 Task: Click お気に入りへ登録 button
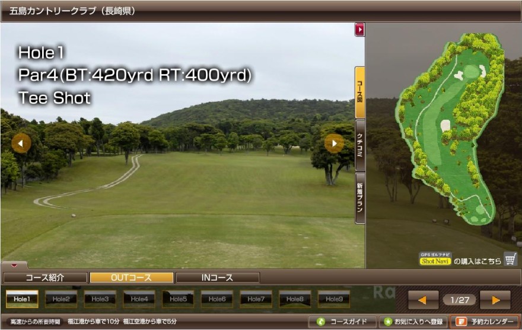tap(413, 322)
